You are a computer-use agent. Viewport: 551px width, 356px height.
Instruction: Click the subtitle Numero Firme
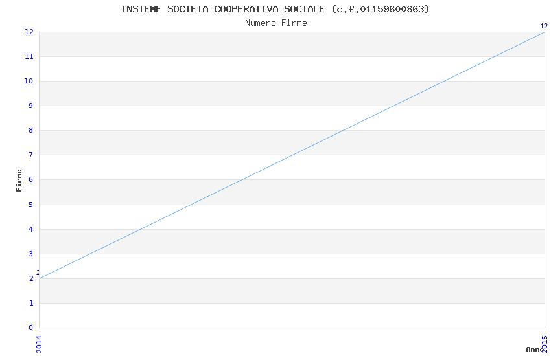[276, 23]
